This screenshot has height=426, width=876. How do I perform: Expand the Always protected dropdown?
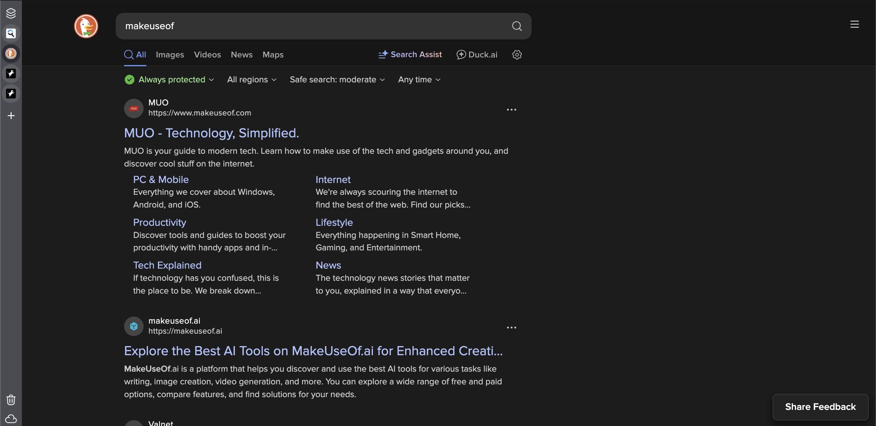pos(169,80)
